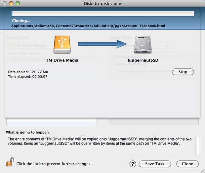Click the "Time elapsed: 00:00:07" text
This screenshot has height=173, width=205.
coord(27,77)
